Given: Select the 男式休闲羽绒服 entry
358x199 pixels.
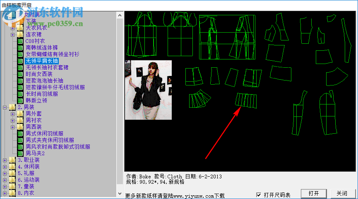Looking at the screenshot, I should [x=45, y=134].
